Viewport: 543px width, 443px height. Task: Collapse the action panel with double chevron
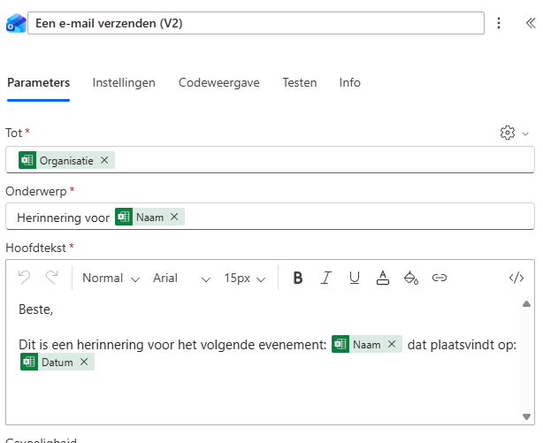pyautogui.click(x=530, y=23)
